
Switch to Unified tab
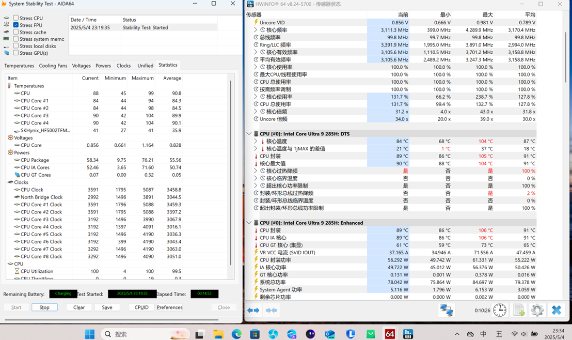coord(145,66)
